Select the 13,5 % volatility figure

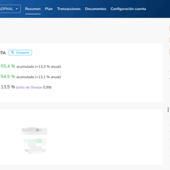coord(8,87)
